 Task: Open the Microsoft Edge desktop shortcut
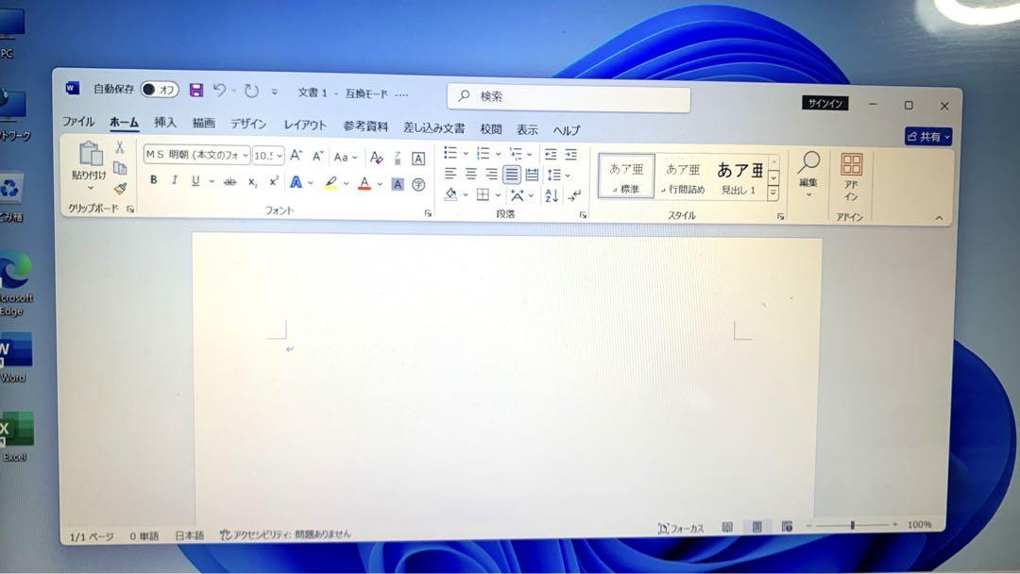coord(16,271)
